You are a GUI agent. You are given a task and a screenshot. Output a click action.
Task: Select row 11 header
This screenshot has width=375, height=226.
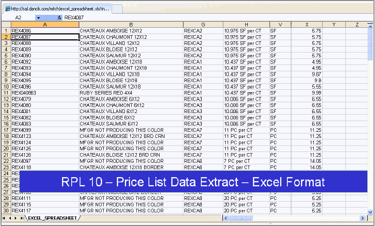point(6,93)
